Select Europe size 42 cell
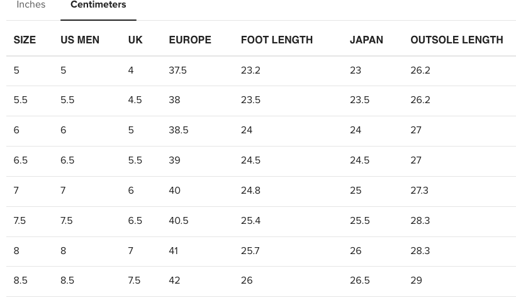The height and width of the screenshot is (305, 516). point(174,280)
